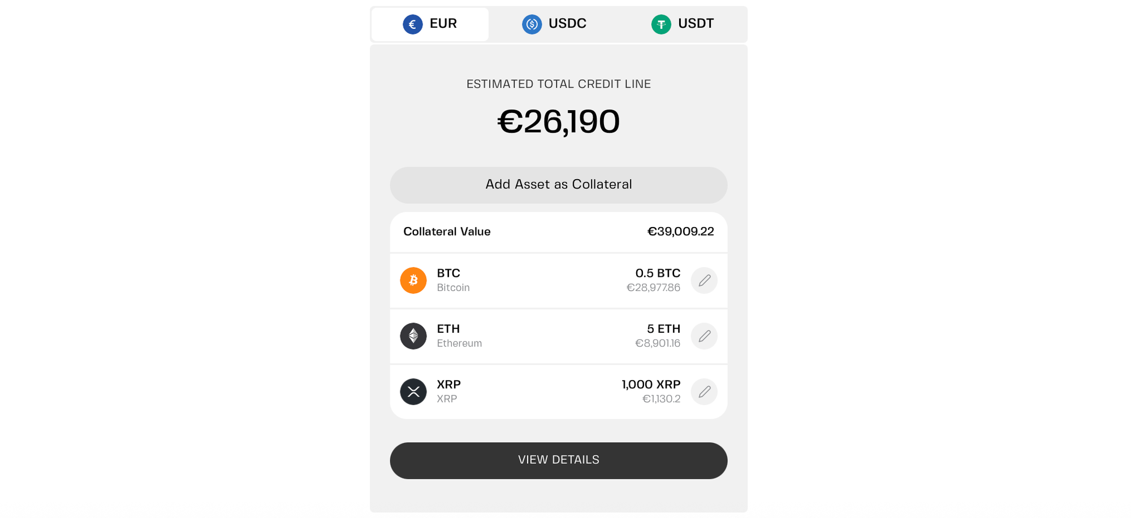Image resolution: width=1131 pixels, height=518 pixels.
Task: Edit the BTC collateral amount pencil
Action: (704, 280)
